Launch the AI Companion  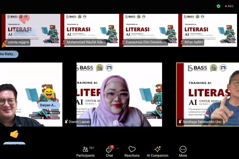point(158,152)
